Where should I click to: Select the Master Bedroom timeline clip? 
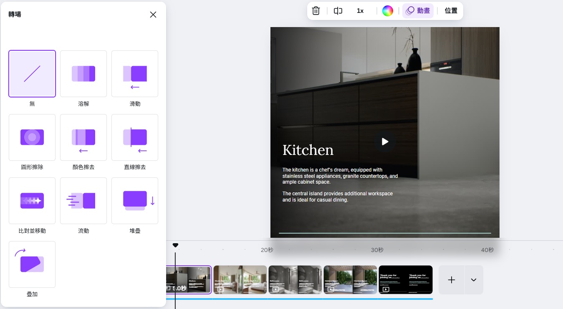point(240,280)
